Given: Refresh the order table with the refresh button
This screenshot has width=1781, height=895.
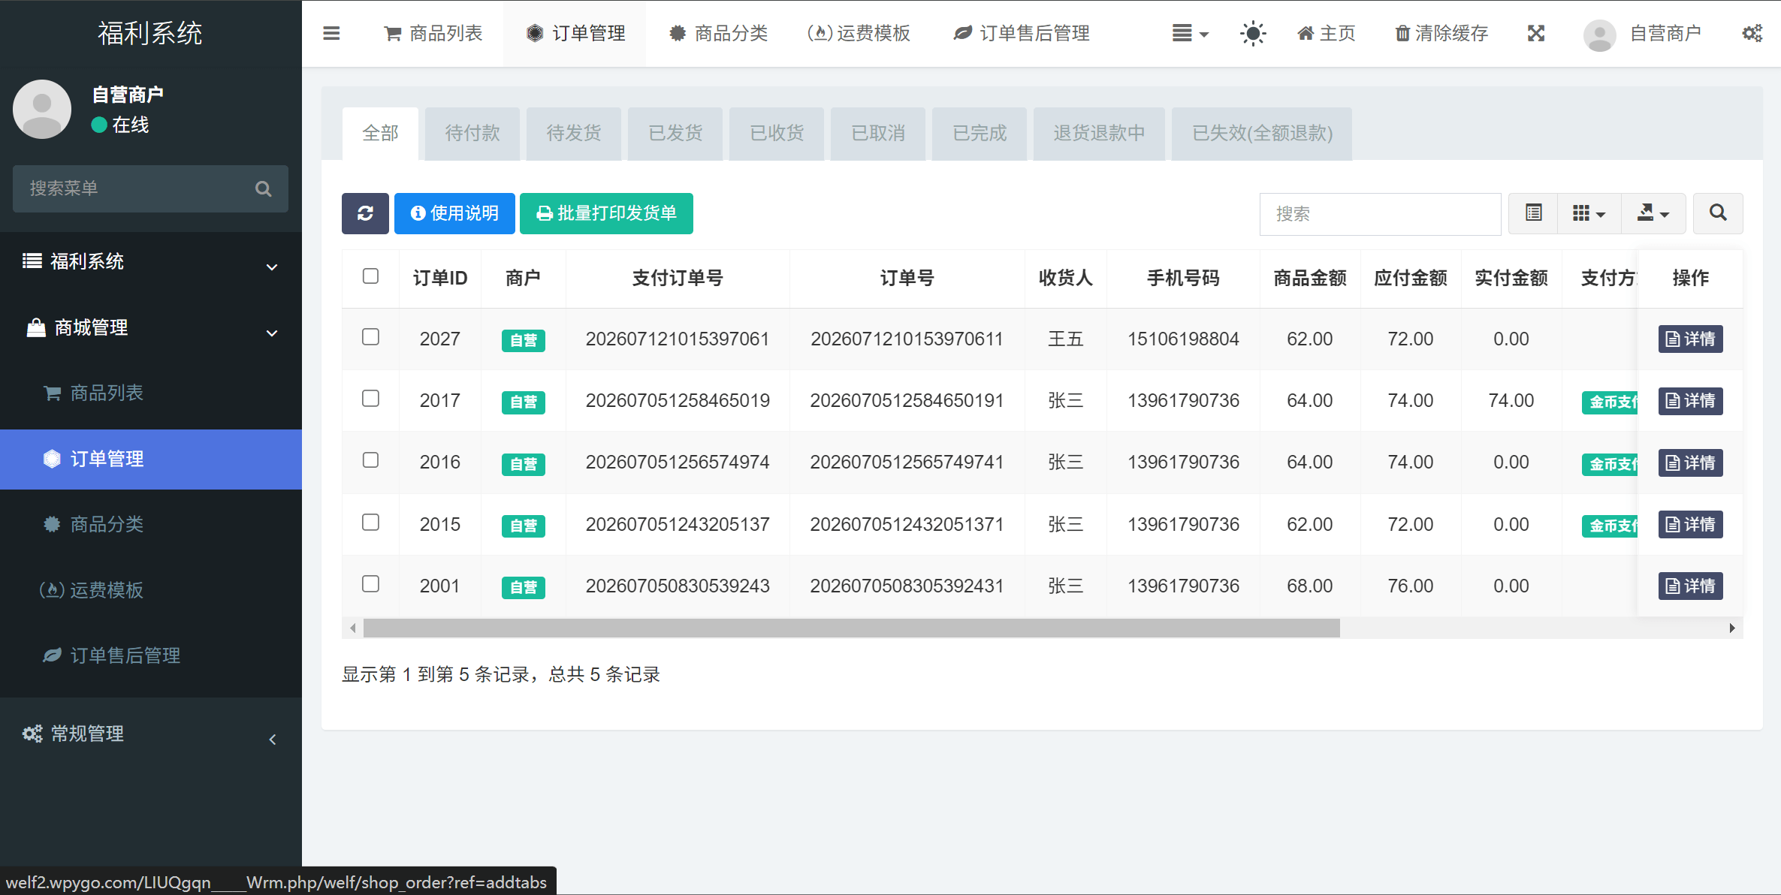Looking at the screenshot, I should [365, 213].
